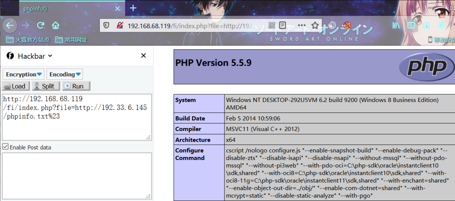The height and width of the screenshot is (201, 455).
Task: Open the 移动设备 bookmarks entry
Action: [442, 40]
